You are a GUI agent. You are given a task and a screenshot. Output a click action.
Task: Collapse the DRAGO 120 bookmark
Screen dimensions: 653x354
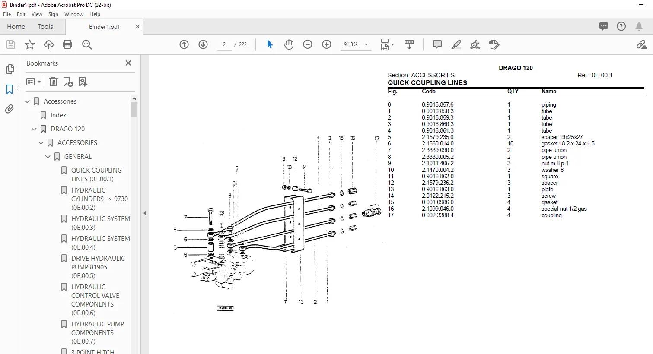(34, 129)
